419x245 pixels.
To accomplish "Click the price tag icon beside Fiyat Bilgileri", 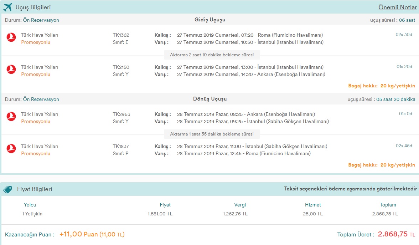I will click(8, 189).
